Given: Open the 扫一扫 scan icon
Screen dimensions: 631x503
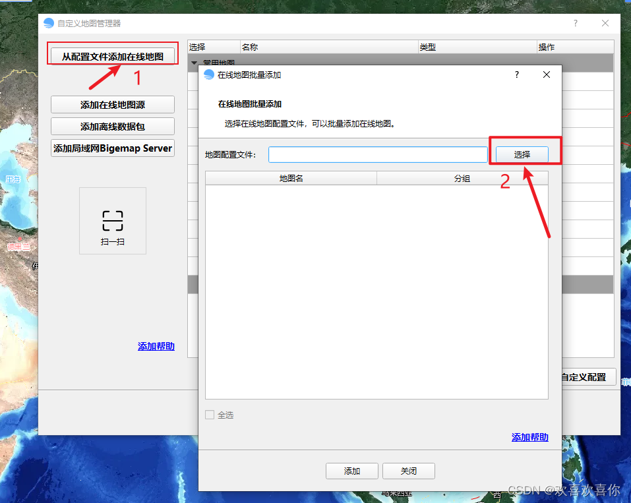Looking at the screenshot, I should click(x=112, y=221).
